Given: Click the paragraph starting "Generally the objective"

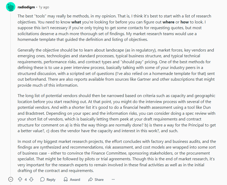Looking at the screenshot, I should (116, 68).
